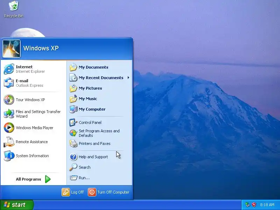Open Help and Support label
Image resolution: width=280 pixels, height=210 pixels.
tap(93, 157)
